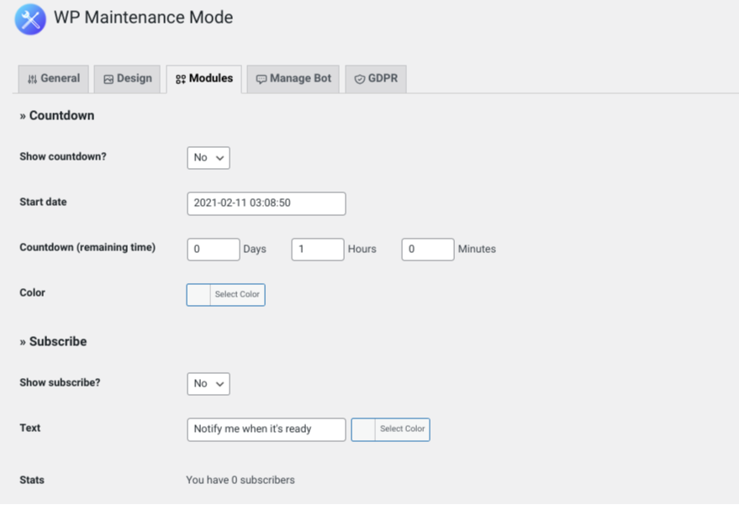Image resolution: width=739 pixels, height=510 pixels.
Task: Click the WP Maintenance Mode plugin logo
Action: [30, 19]
